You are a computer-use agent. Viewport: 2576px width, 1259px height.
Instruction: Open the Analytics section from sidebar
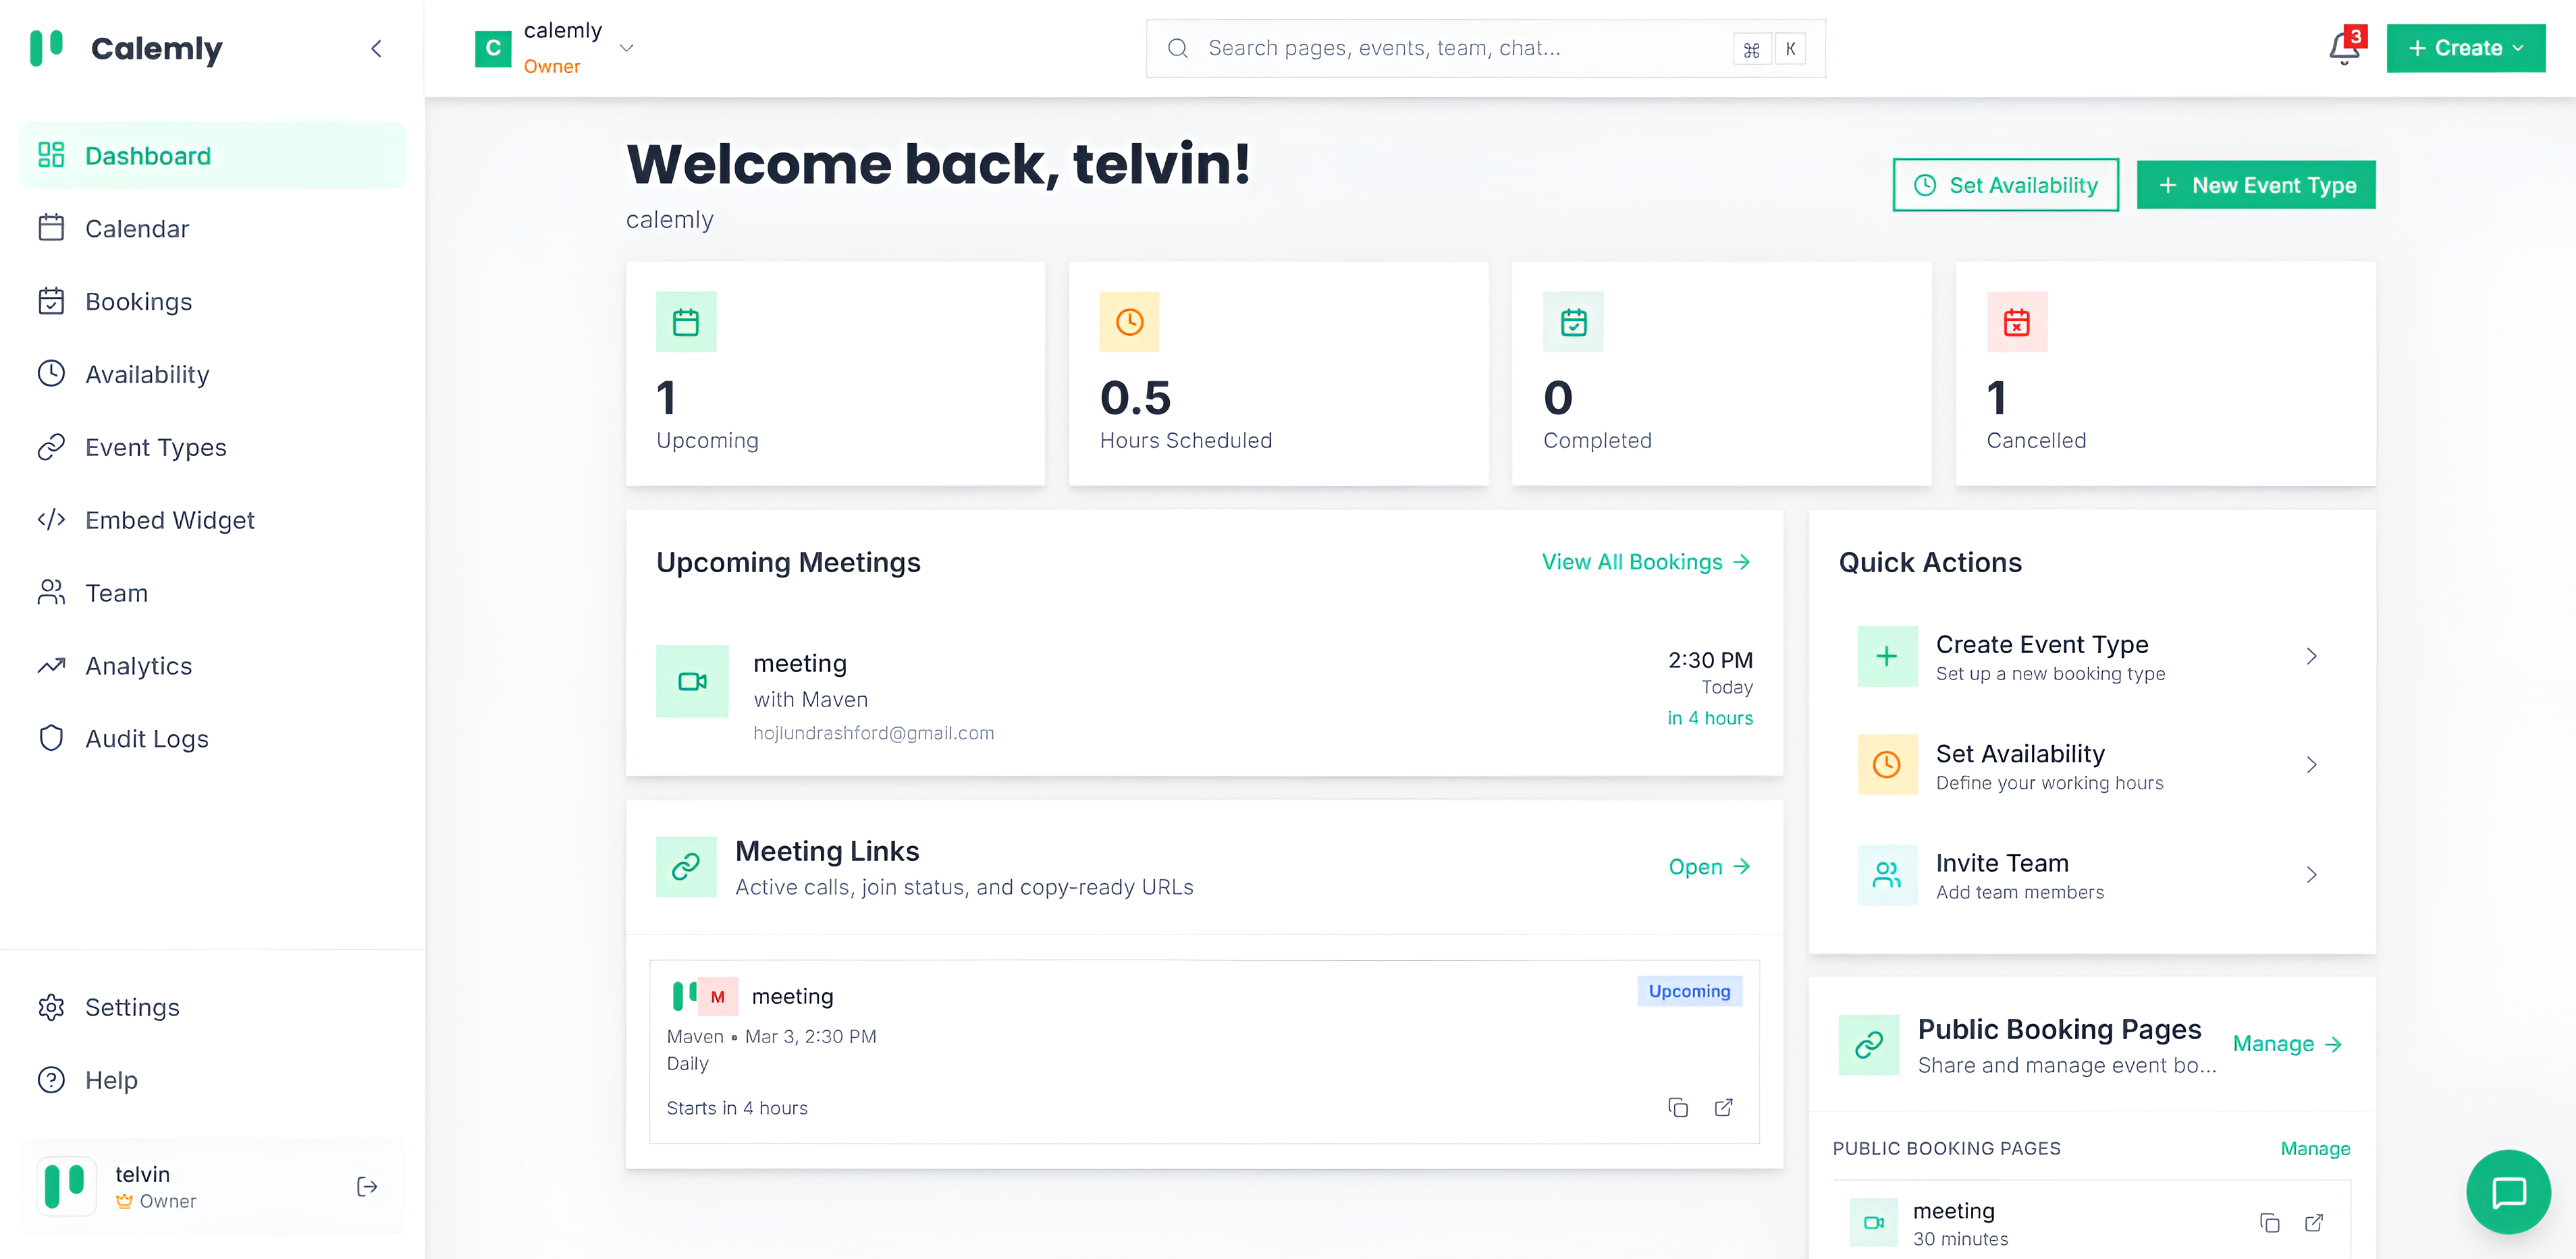138,665
